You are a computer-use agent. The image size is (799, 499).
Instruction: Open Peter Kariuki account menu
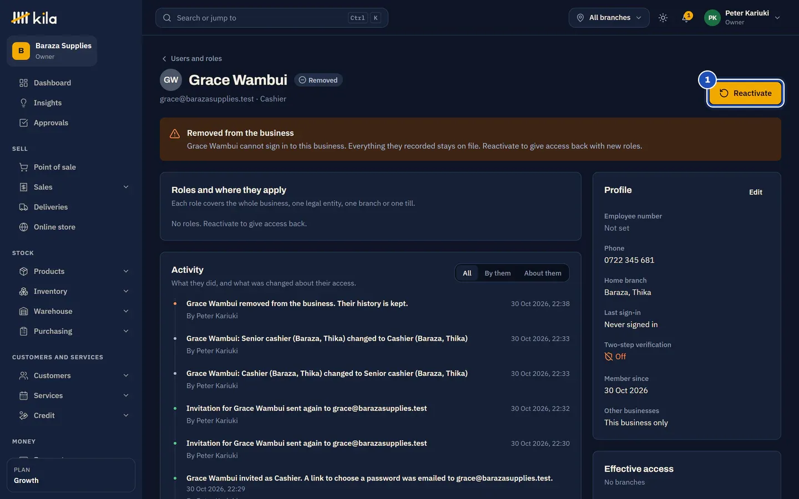click(742, 18)
